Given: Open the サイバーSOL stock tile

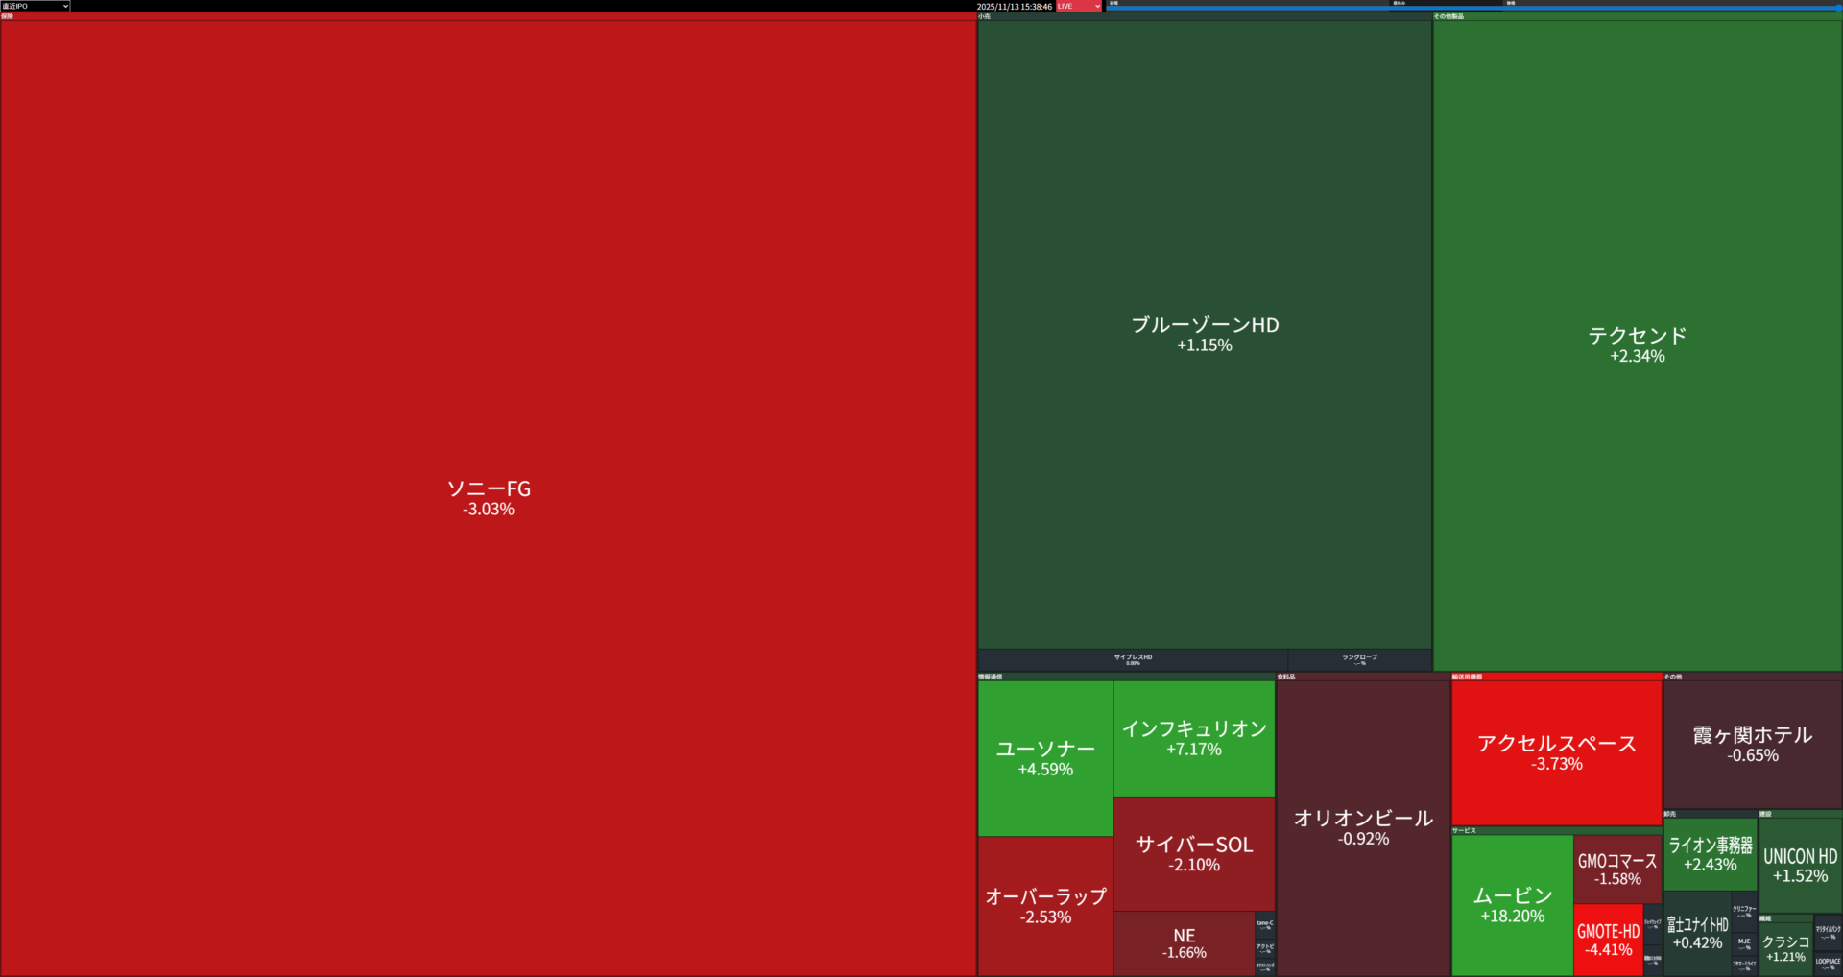Looking at the screenshot, I should pyautogui.click(x=1194, y=853).
